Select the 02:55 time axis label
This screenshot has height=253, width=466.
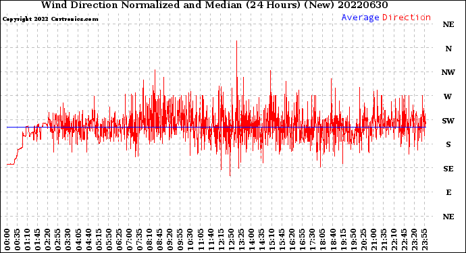point(58,240)
